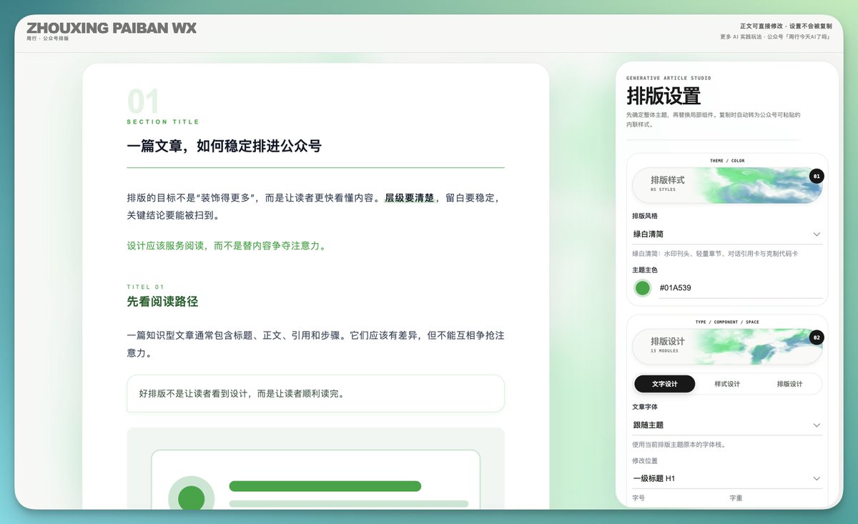Click the 01 badge on 排版样式 card
Screen dimensions: 858x524
(817, 176)
